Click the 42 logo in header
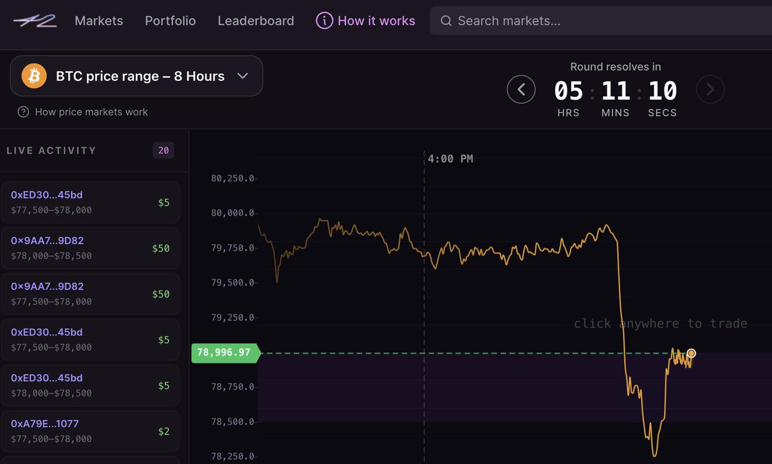 35,21
